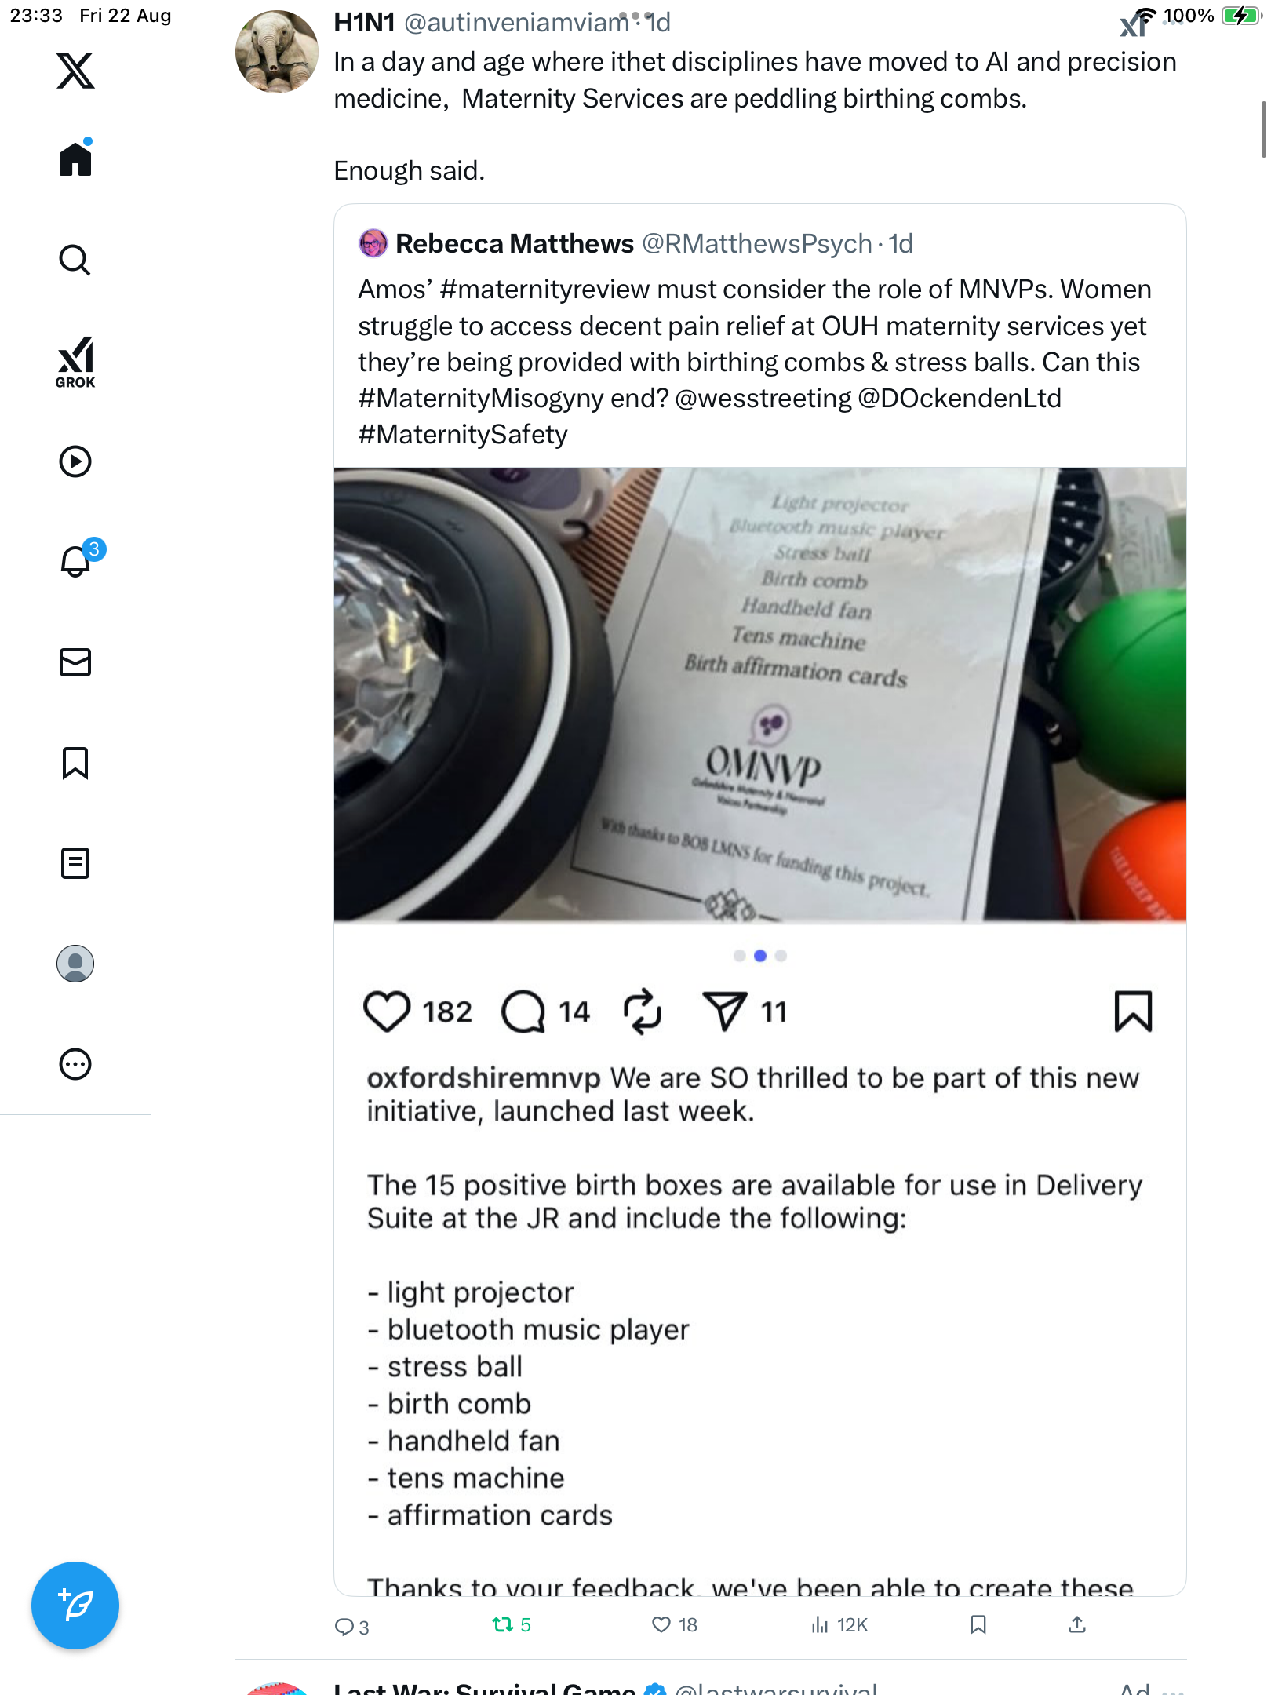Viewport: 1271px width, 1695px height.
Task: Open the birth box photo
Action: click(x=759, y=694)
